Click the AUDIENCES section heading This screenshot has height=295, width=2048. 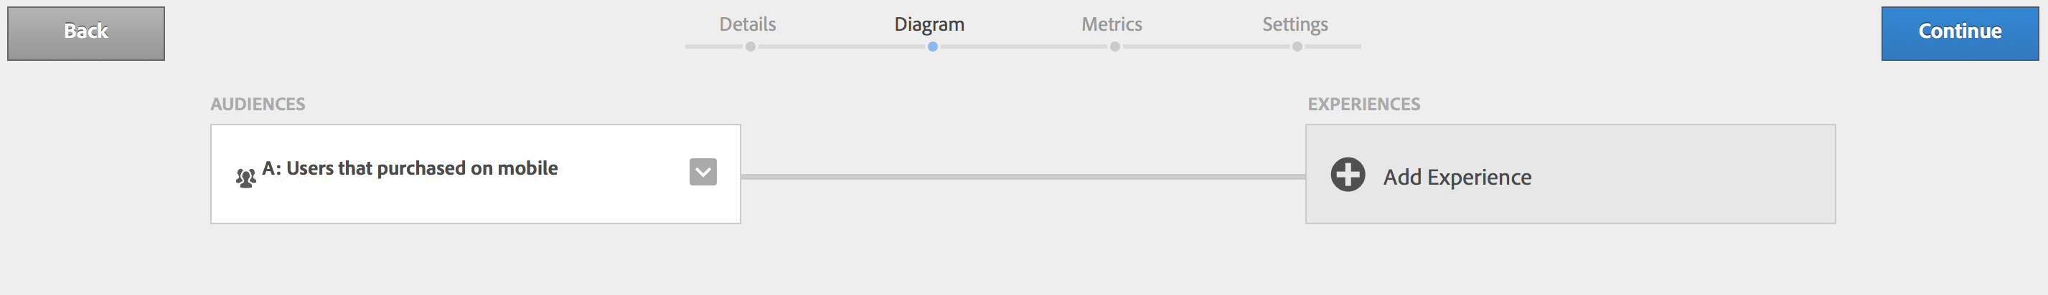[258, 104]
